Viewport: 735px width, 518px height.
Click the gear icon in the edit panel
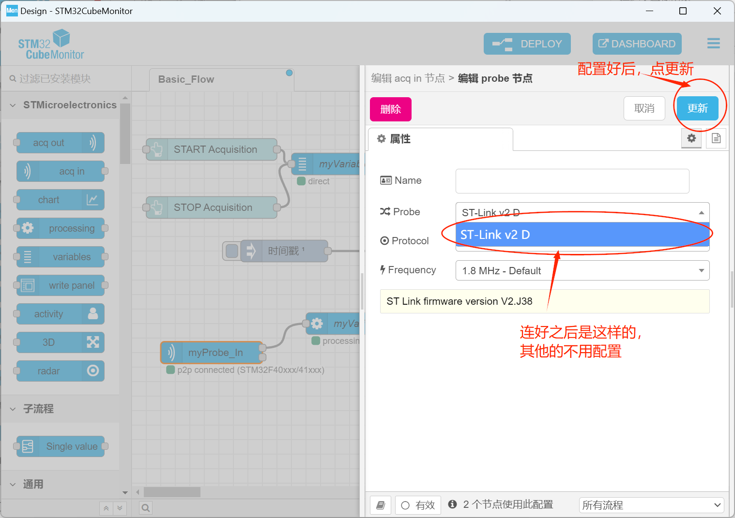click(691, 138)
